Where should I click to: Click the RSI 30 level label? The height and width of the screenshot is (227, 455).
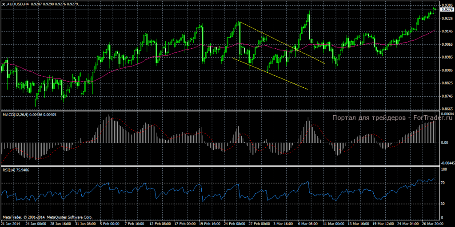[443, 204]
